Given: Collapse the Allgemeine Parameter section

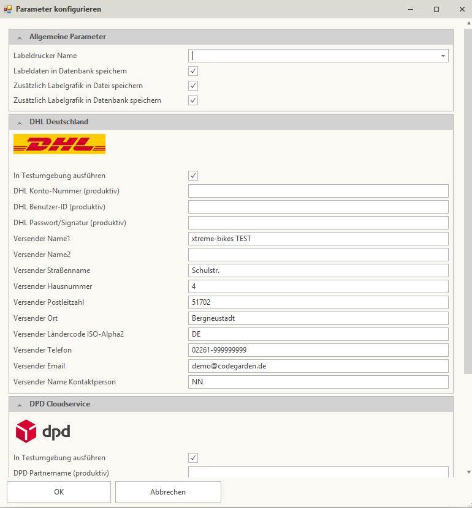Looking at the screenshot, I should coord(20,37).
